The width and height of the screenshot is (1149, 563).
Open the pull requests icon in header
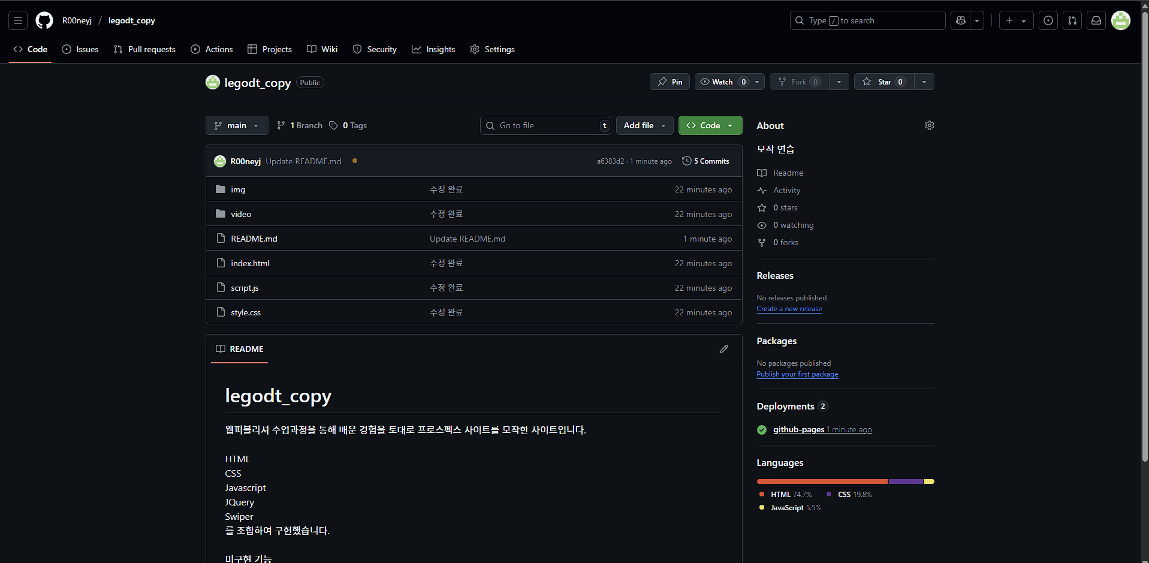(x=1072, y=20)
